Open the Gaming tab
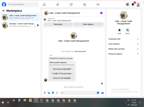Viewport: 144px width, 107px height. 98,4
